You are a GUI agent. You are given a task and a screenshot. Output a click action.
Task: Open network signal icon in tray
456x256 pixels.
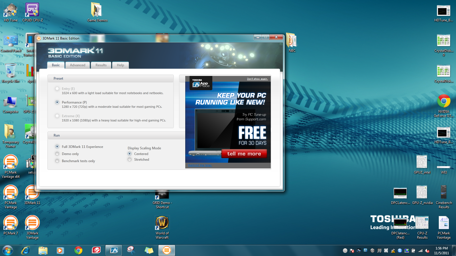[420, 251]
